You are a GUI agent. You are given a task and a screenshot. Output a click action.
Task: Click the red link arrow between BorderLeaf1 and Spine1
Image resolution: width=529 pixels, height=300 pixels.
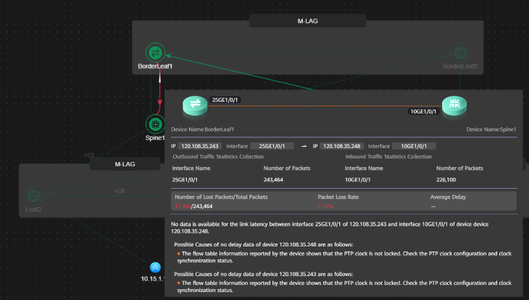pyautogui.click(x=159, y=91)
